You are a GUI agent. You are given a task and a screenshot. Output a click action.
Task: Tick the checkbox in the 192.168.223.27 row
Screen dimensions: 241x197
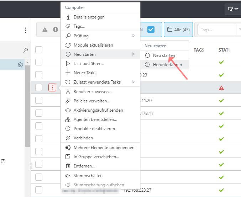click(x=39, y=190)
